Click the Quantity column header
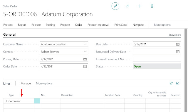Viewport: 188px width, 112px height. [138, 95]
